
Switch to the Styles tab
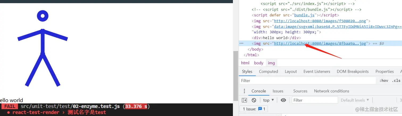coord(247,71)
